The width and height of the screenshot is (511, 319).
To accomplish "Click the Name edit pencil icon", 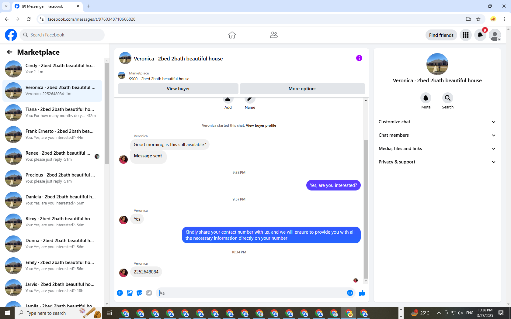I will [250, 99].
